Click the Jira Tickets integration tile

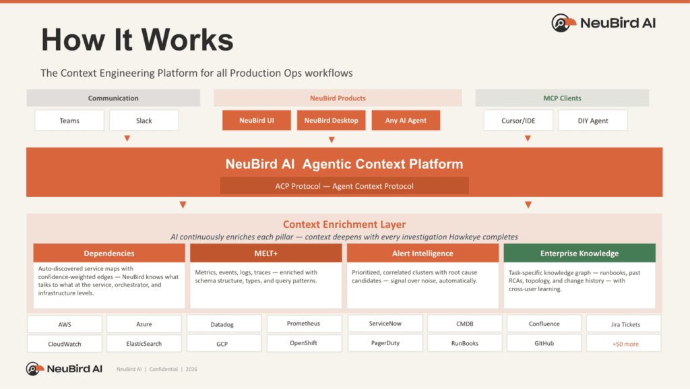click(x=623, y=324)
